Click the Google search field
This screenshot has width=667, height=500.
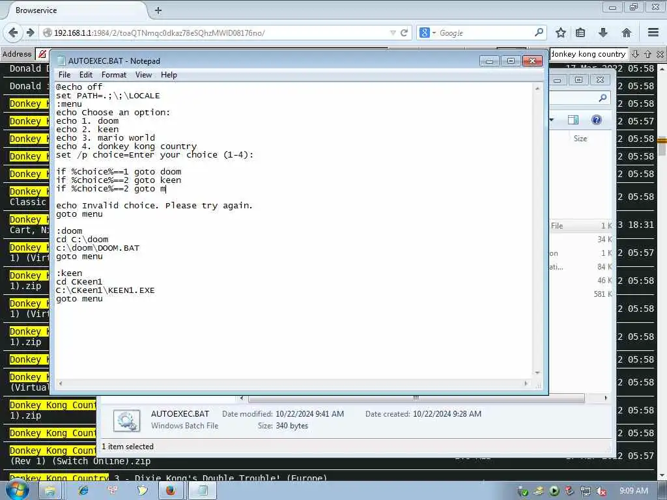pyautogui.click(x=485, y=33)
